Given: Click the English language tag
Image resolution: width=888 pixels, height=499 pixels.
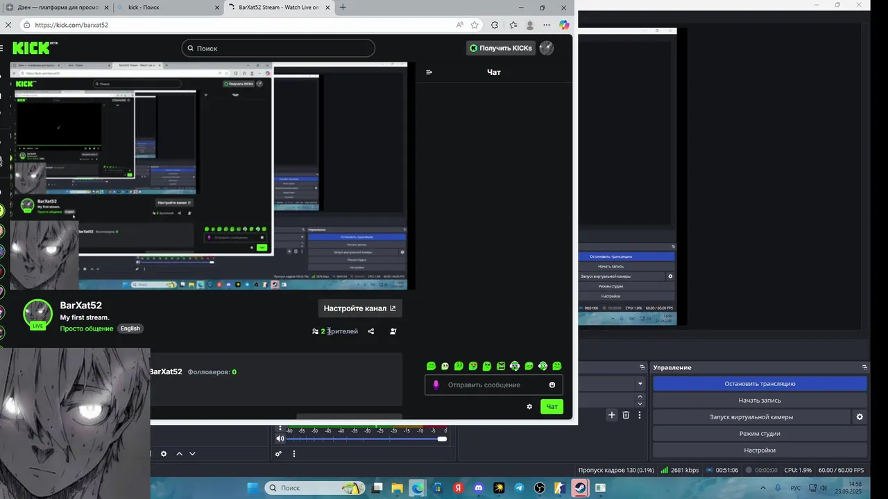Looking at the screenshot, I should pyautogui.click(x=130, y=329).
